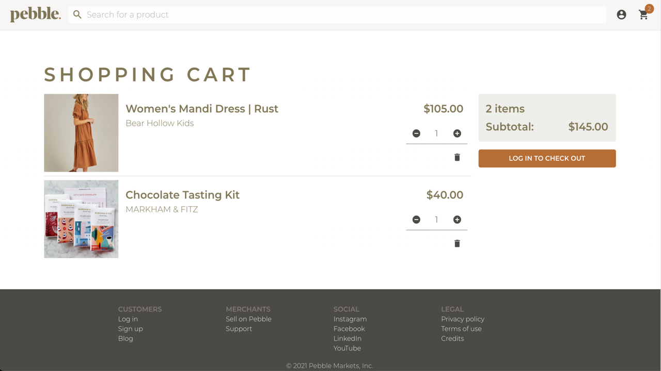Open the shopping cart icon in header

click(643, 15)
